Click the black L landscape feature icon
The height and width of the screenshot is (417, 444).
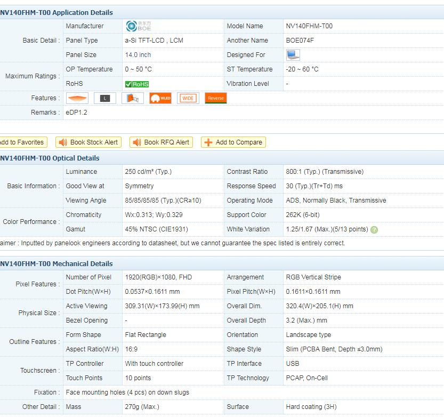[105, 98]
